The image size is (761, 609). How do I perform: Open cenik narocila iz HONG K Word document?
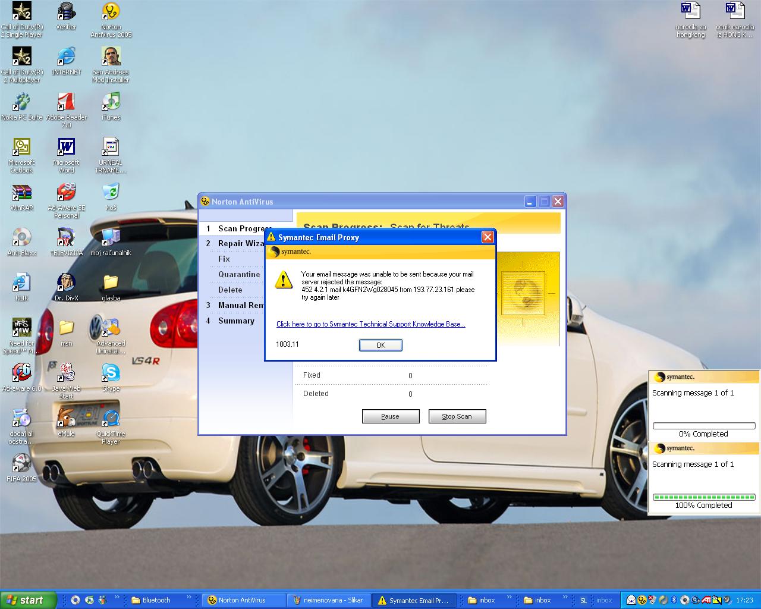point(735,20)
